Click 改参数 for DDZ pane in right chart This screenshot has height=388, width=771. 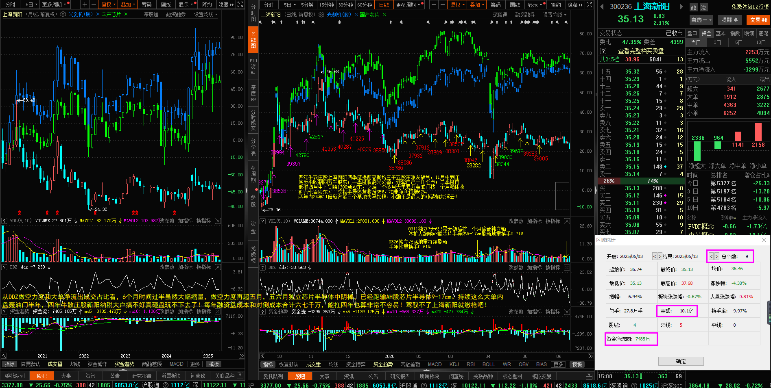(x=516, y=267)
